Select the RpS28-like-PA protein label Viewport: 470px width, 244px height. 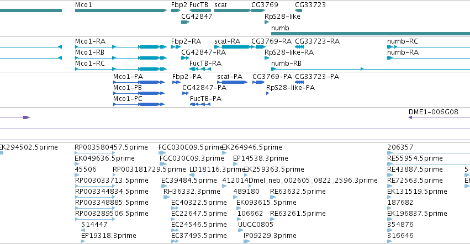[291, 88]
